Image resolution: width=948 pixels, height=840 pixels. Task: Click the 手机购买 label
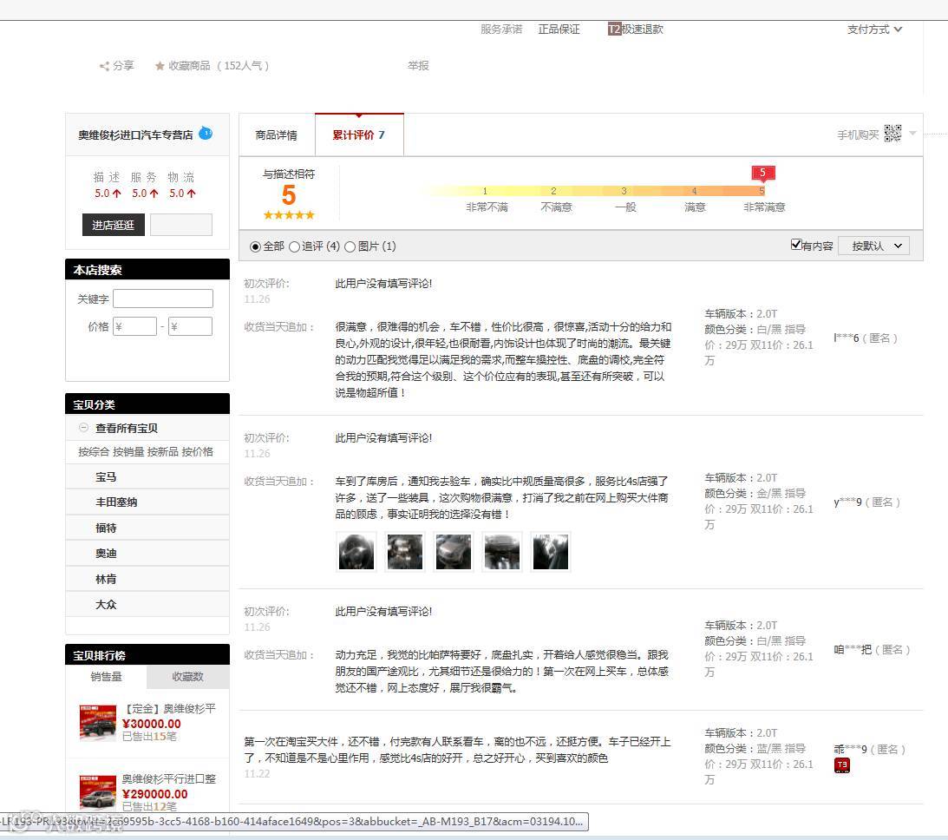(x=858, y=135)
